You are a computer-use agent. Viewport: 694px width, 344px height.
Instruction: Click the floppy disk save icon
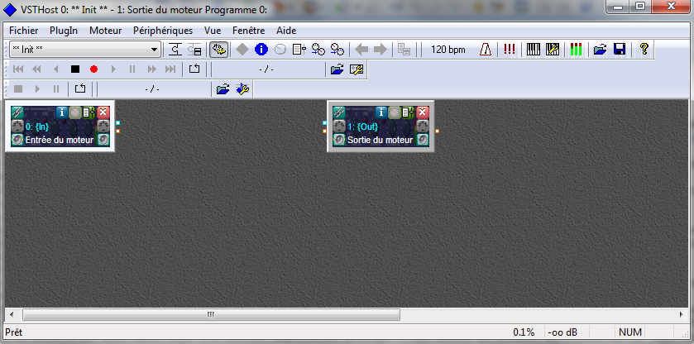coord(620,50)
